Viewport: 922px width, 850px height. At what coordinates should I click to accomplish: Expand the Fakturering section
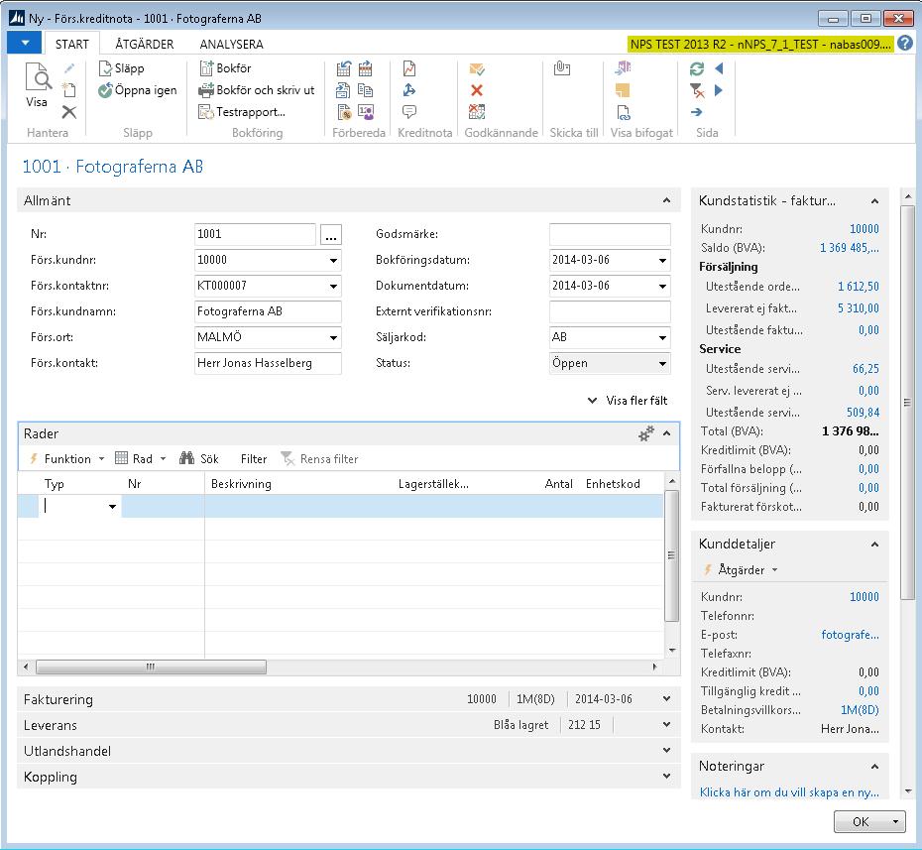point(666,699)
